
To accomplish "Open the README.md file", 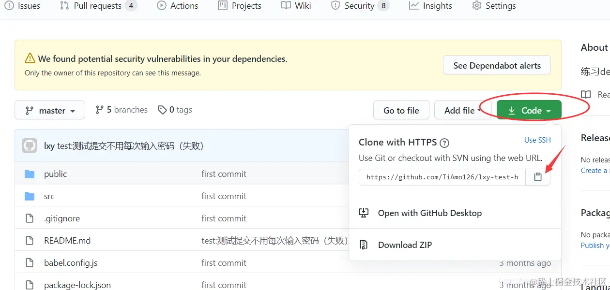I will click(x=67, y=241).
